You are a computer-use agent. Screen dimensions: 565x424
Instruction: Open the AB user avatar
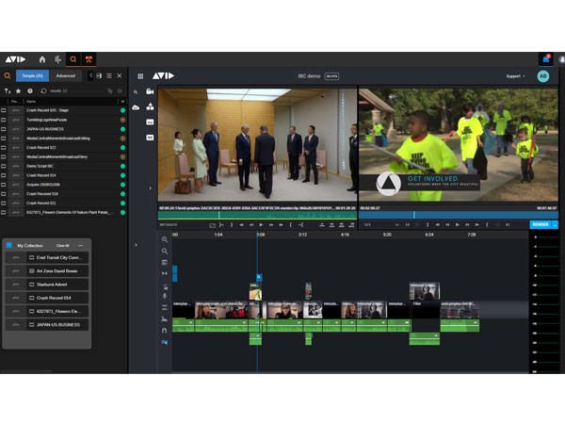click(542, 75)
